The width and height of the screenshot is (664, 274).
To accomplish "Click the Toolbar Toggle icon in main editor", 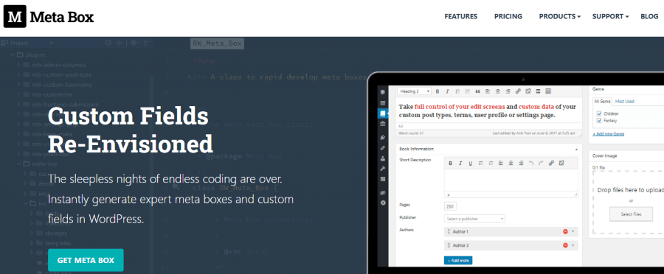I will click(548, 91).
